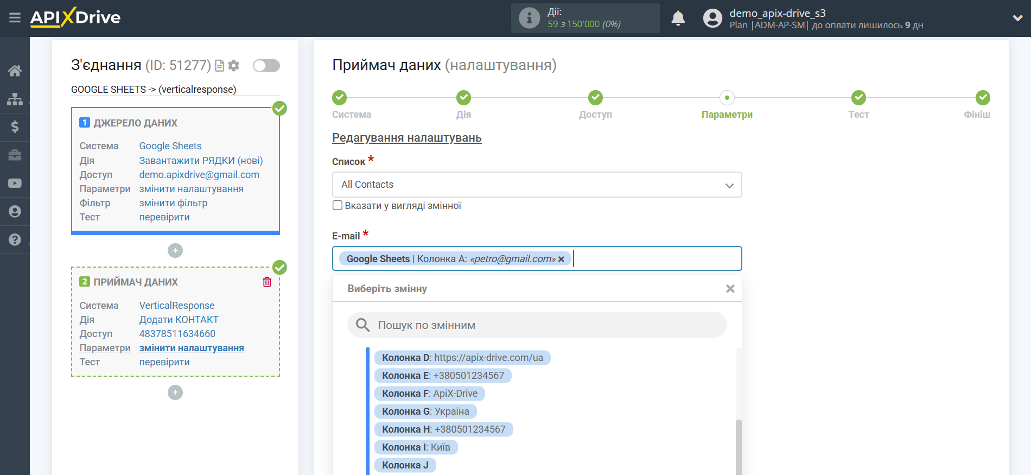Check Вказати у вигляді змінної
This screenshot has height=475, width=1031.
coord(338,205)
